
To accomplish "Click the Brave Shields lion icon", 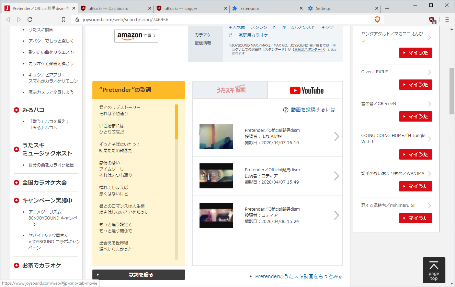I will [x=377, y=20].
